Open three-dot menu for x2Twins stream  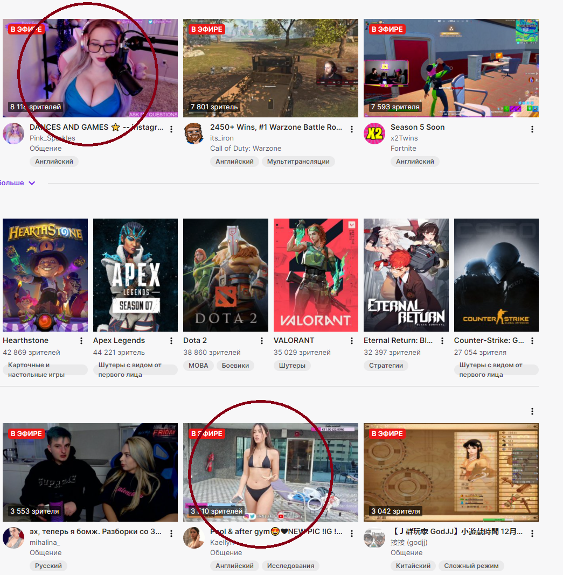click(532, 129)
